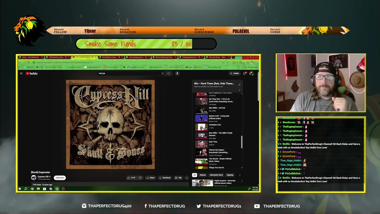Open Microsoft Store from the taskbar
The image size is (380, 214).
coord(45,189)
